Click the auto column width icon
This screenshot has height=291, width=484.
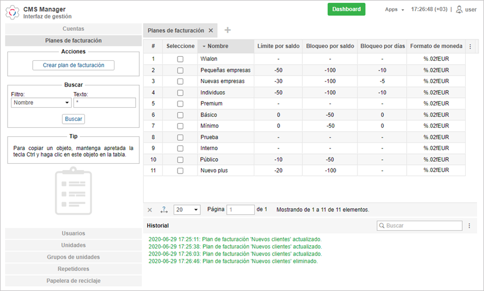point(164,210)
